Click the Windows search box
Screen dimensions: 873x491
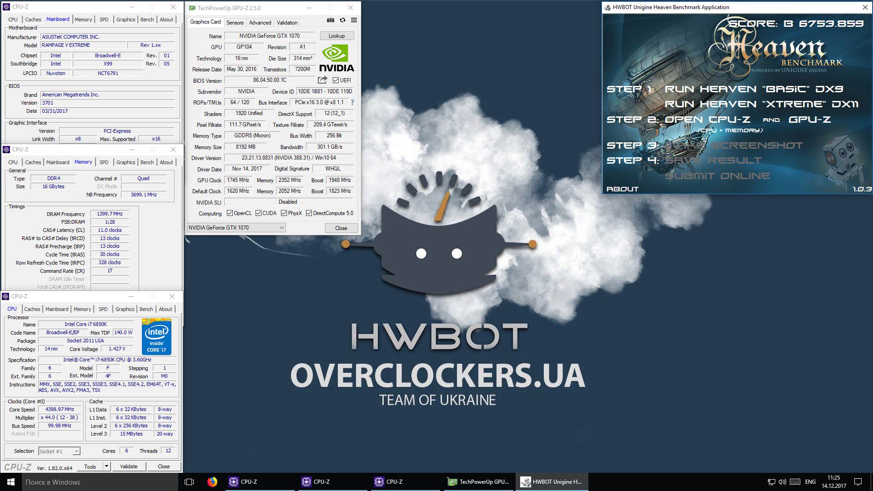pyautogui.click(x=100, y=482)
